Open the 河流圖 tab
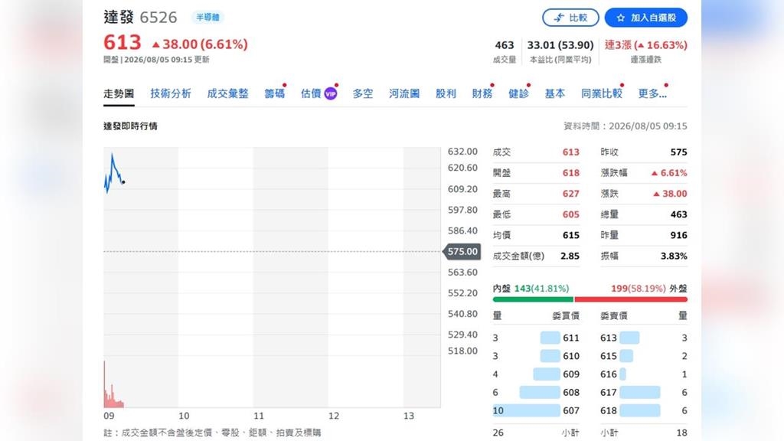784x441 pixels. 404,93
